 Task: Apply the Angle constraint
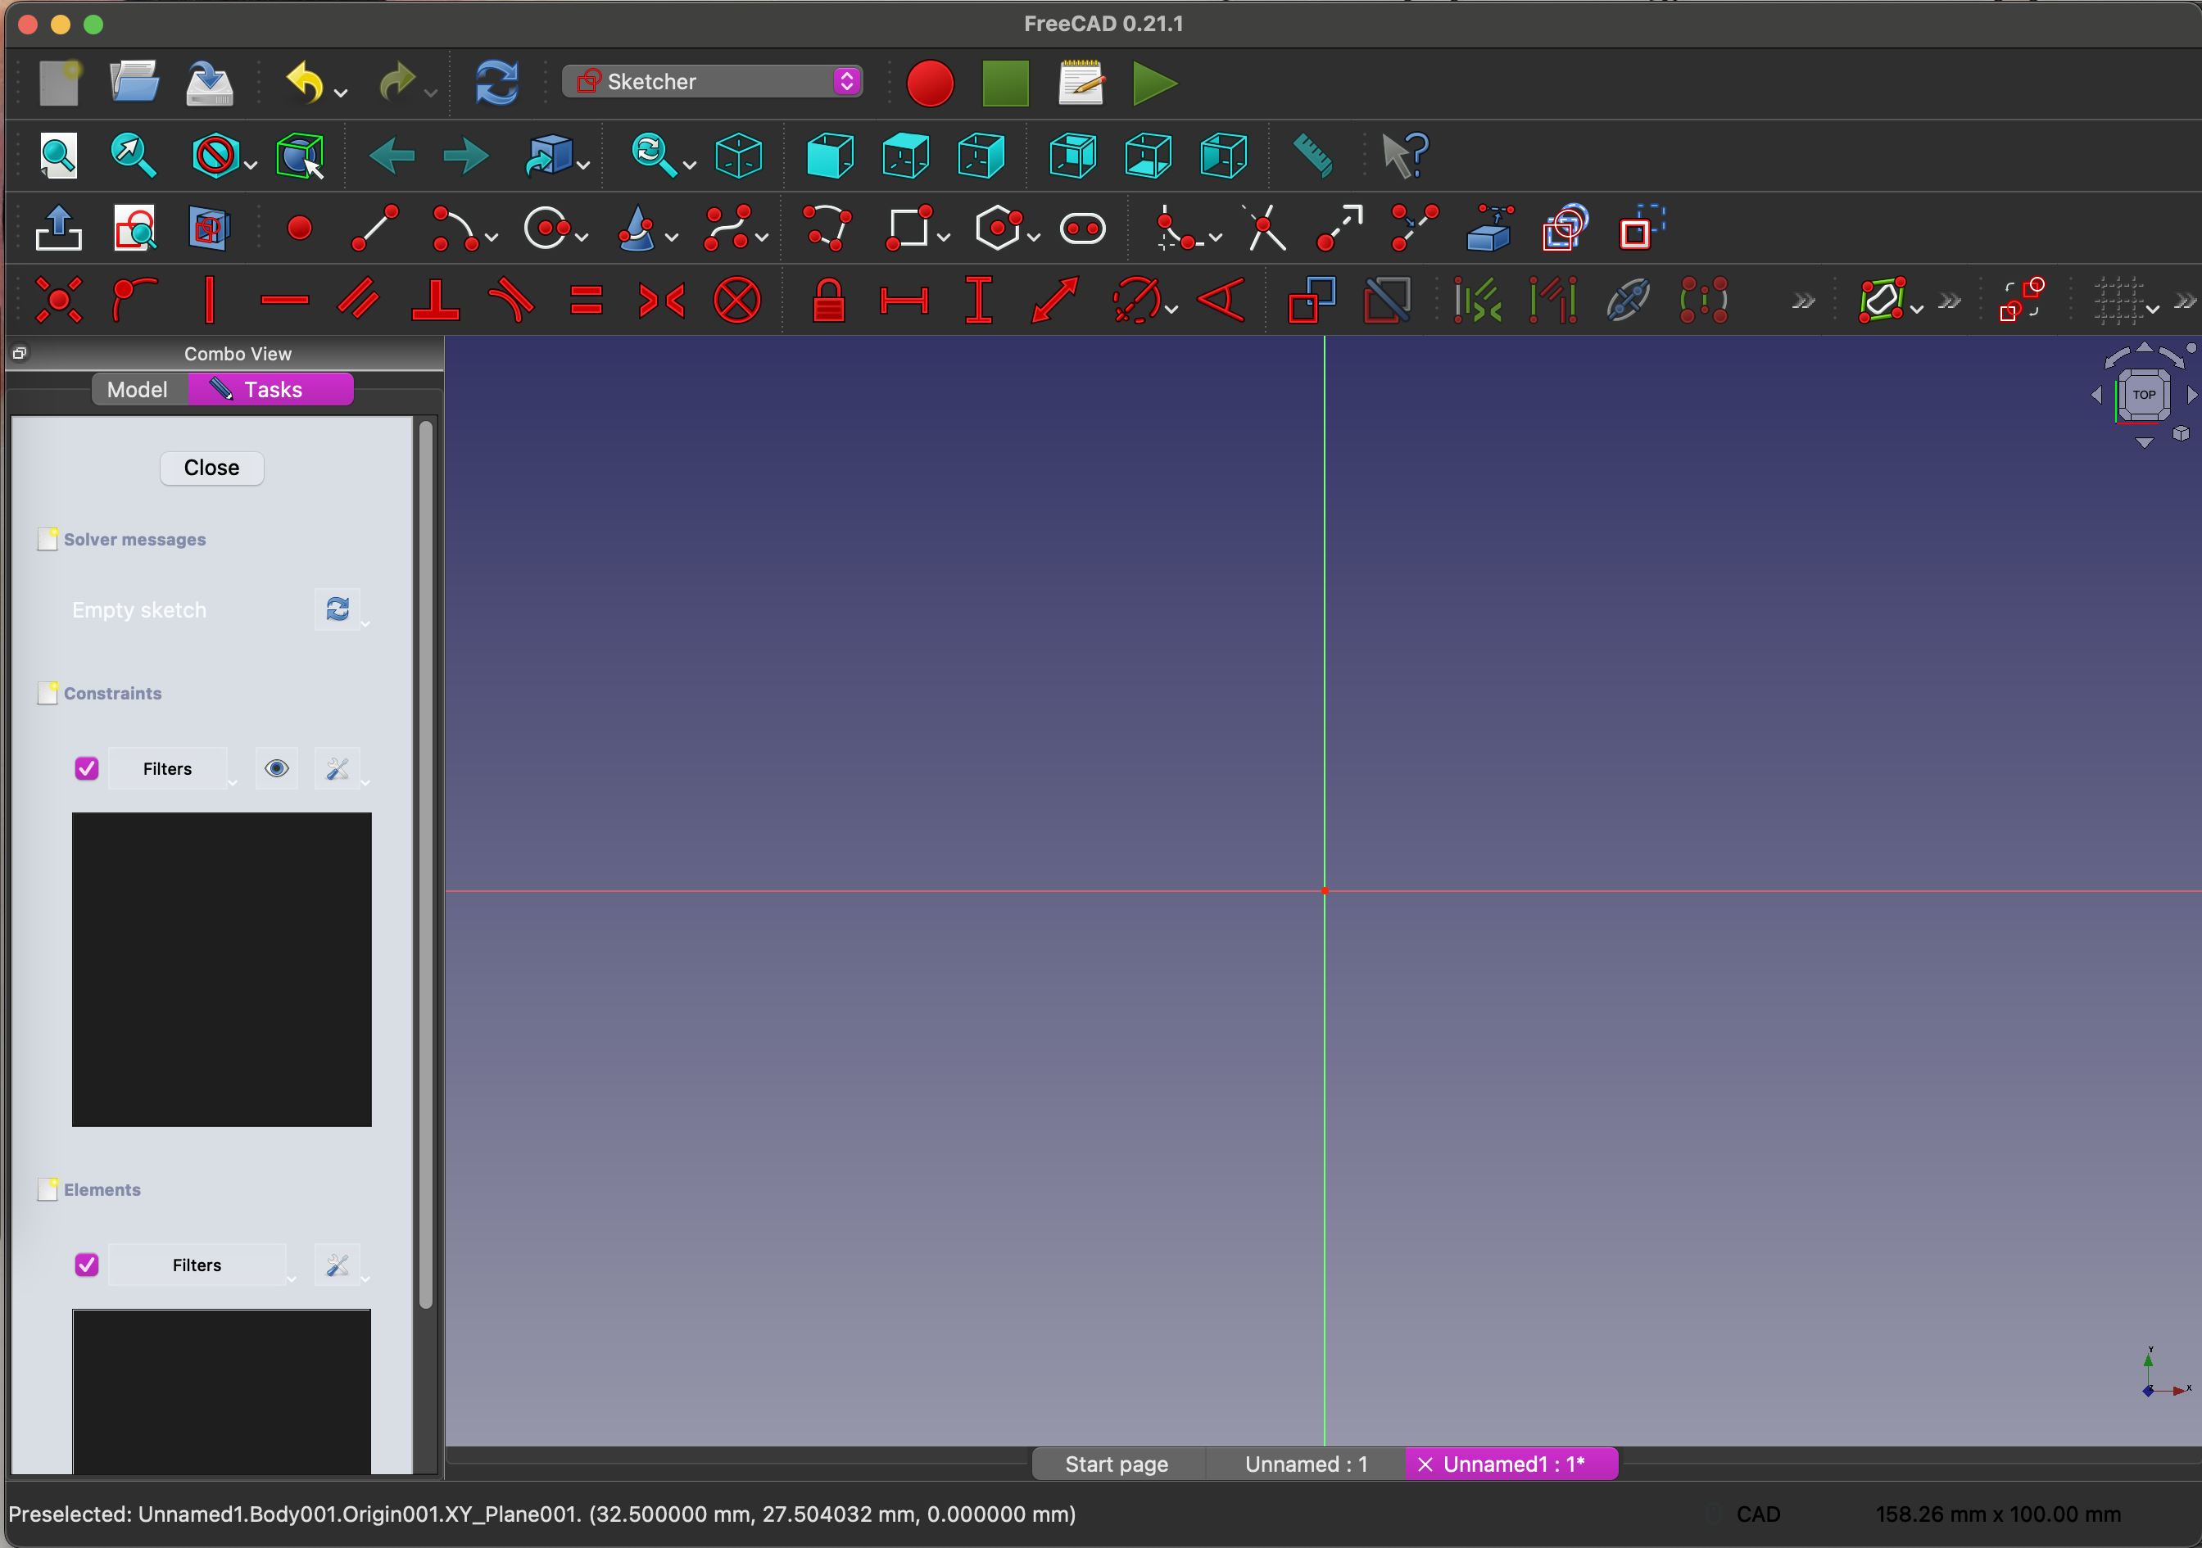1223,301
